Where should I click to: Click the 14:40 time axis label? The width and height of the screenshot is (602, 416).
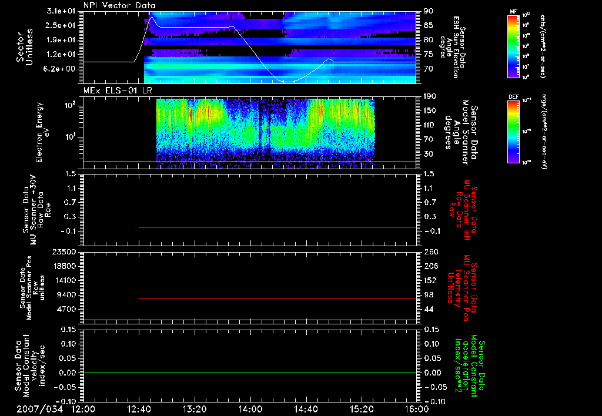point(306,409)
